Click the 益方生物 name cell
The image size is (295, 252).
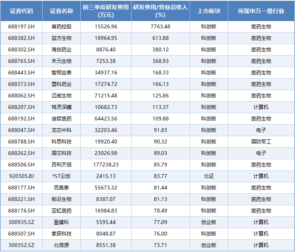62,38
